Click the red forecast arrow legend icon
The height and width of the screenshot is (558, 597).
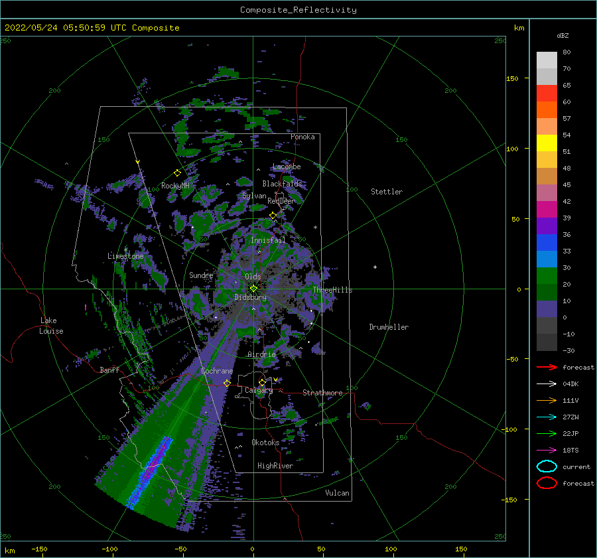(547, 367)
